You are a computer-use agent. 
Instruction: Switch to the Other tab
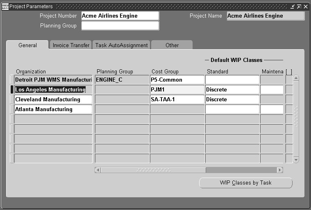pos(172,45)
